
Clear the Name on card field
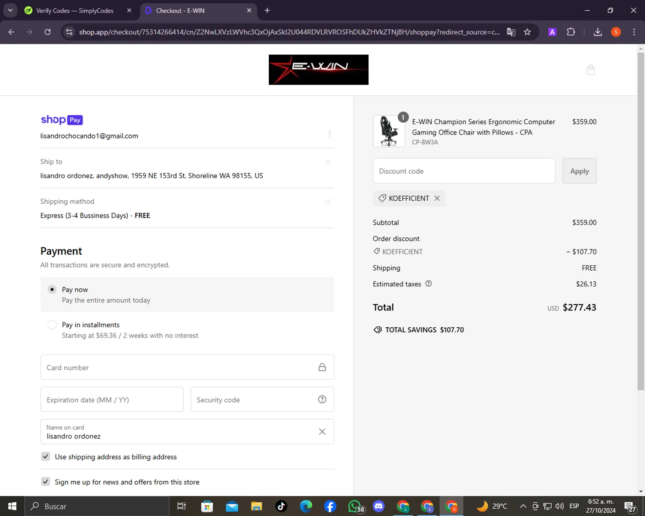point(322,431)
